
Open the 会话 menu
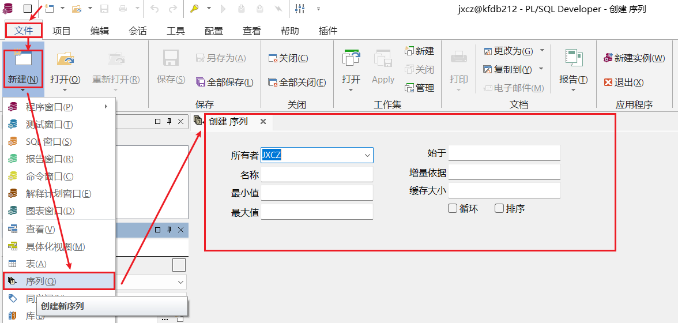click(x=137, y=31)
